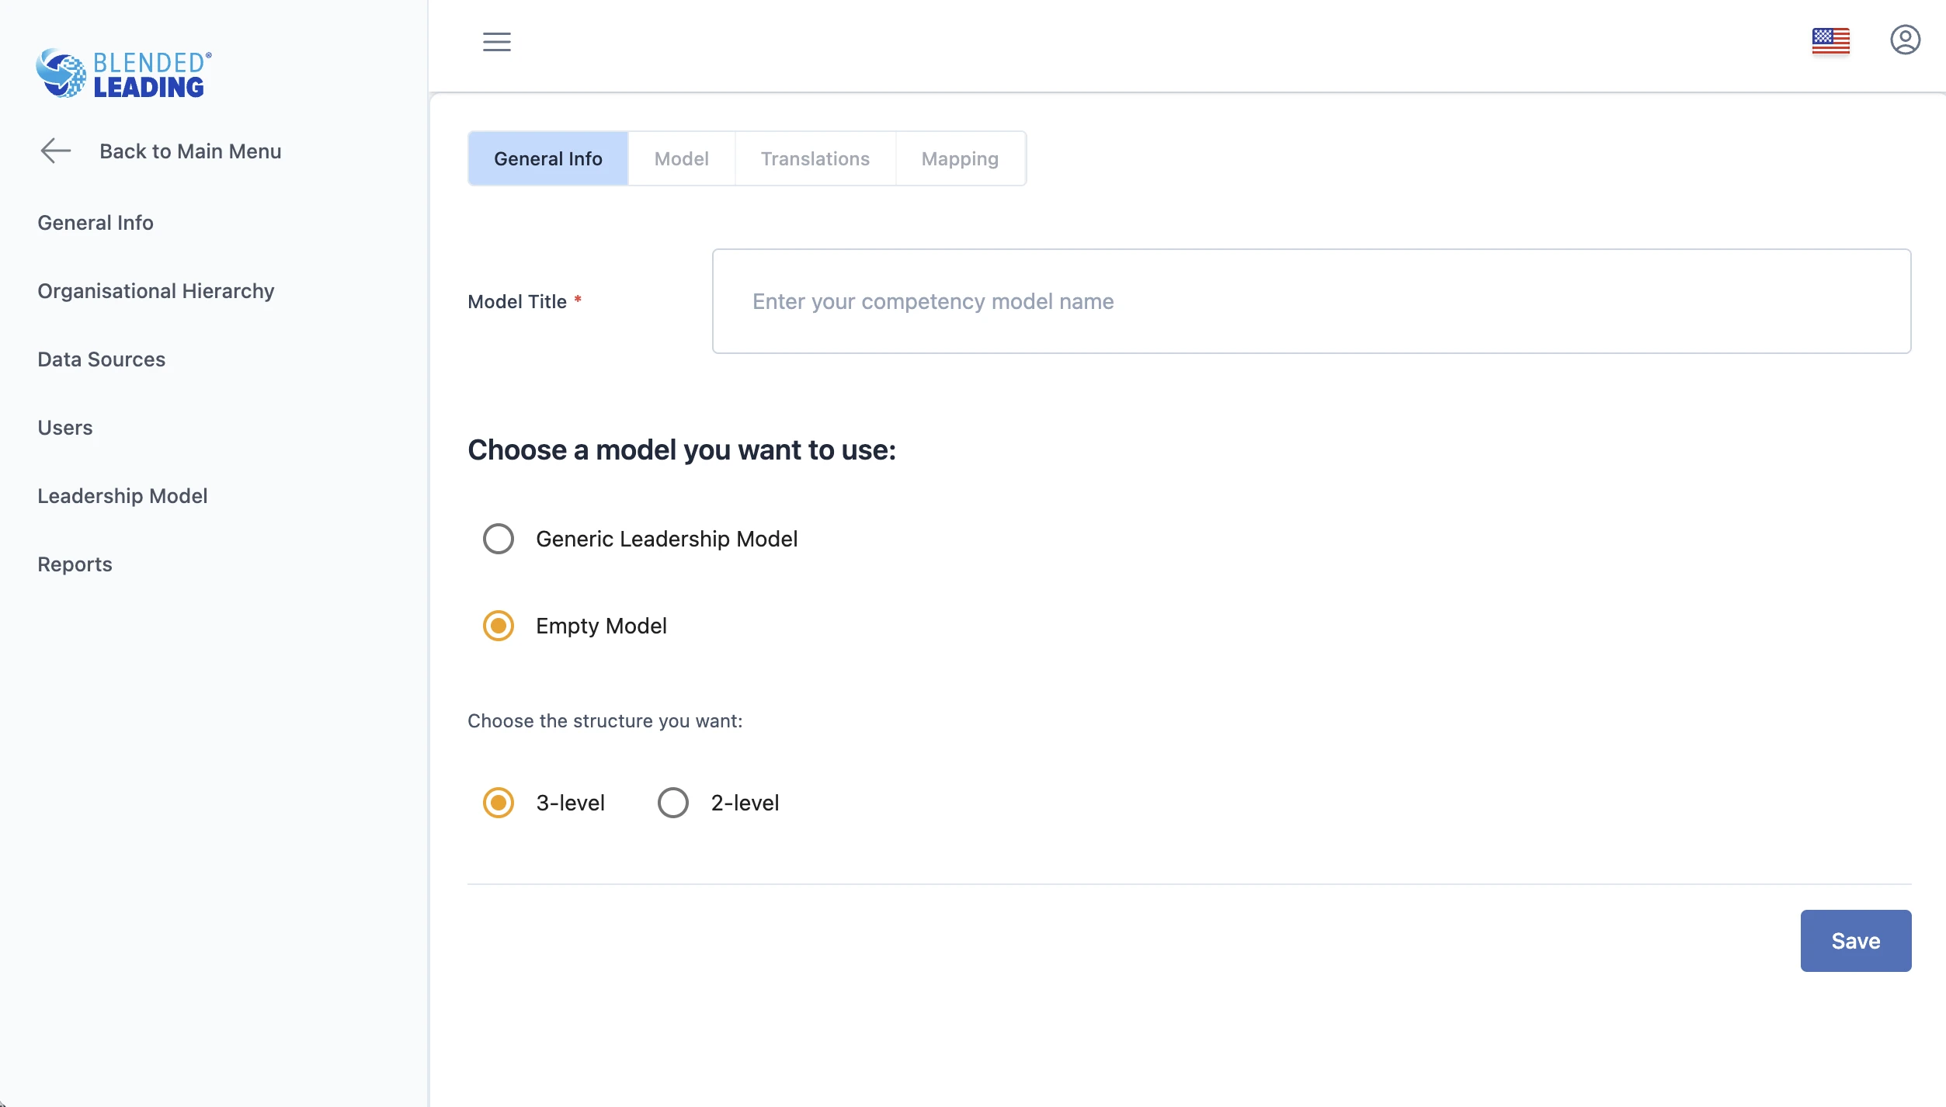This screenshot has width=1946, height=1107.
Task: Open the US flag language selector
Action: (1830, 40)
